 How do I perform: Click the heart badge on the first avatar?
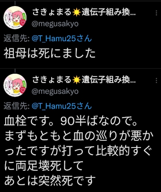pos(23,22)
